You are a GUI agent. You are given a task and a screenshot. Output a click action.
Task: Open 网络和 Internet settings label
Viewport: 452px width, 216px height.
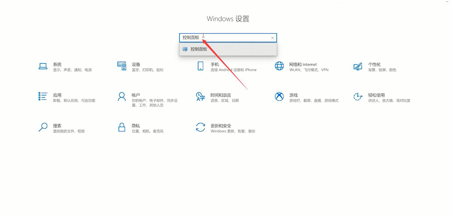tap(303, 64)
